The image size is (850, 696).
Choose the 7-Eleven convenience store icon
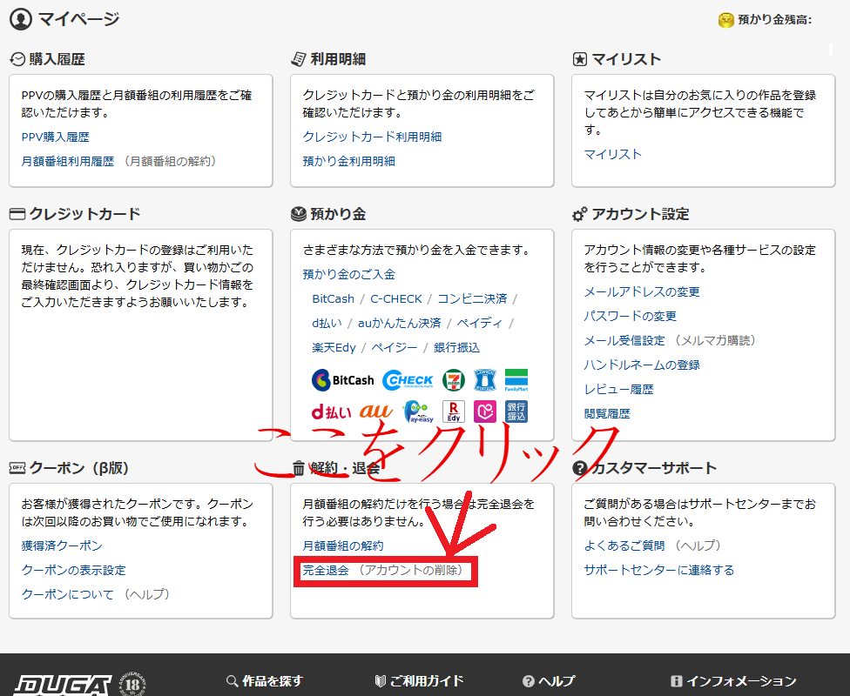pyautogui.click(x=453, y=380)
